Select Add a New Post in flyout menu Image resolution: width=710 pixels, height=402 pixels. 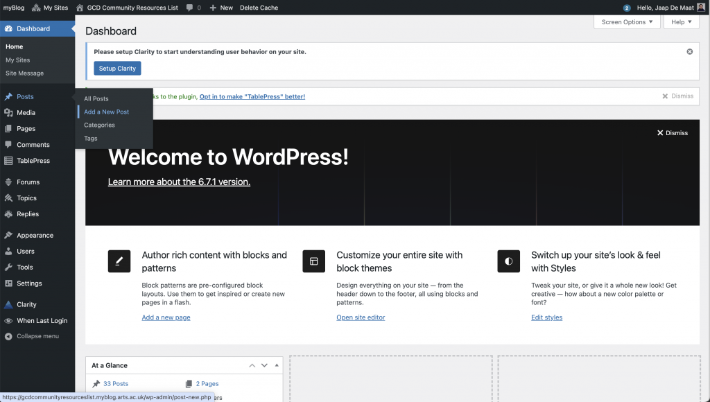(106, 112)
